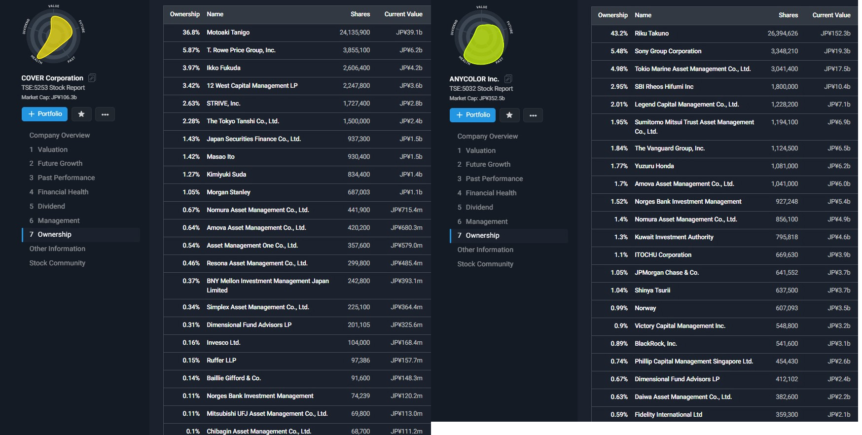Select Past Performance in COVER sidebar
Image resolution: width=862 pixels, height=435 pixels.
[62, 178]
